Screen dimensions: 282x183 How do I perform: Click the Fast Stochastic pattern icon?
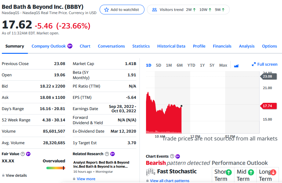(x=150, y=172)
